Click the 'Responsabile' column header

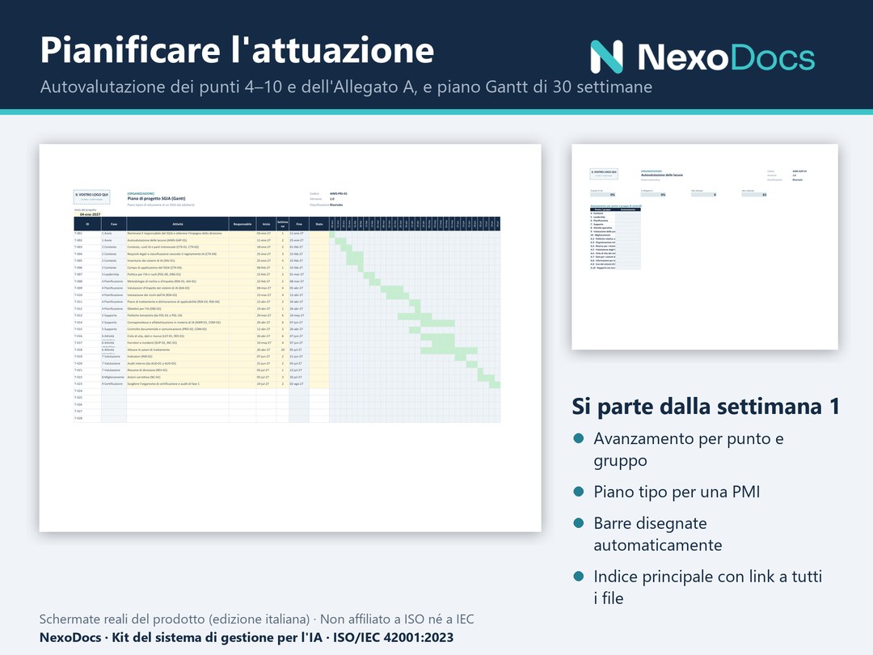(x=242, y=224)
